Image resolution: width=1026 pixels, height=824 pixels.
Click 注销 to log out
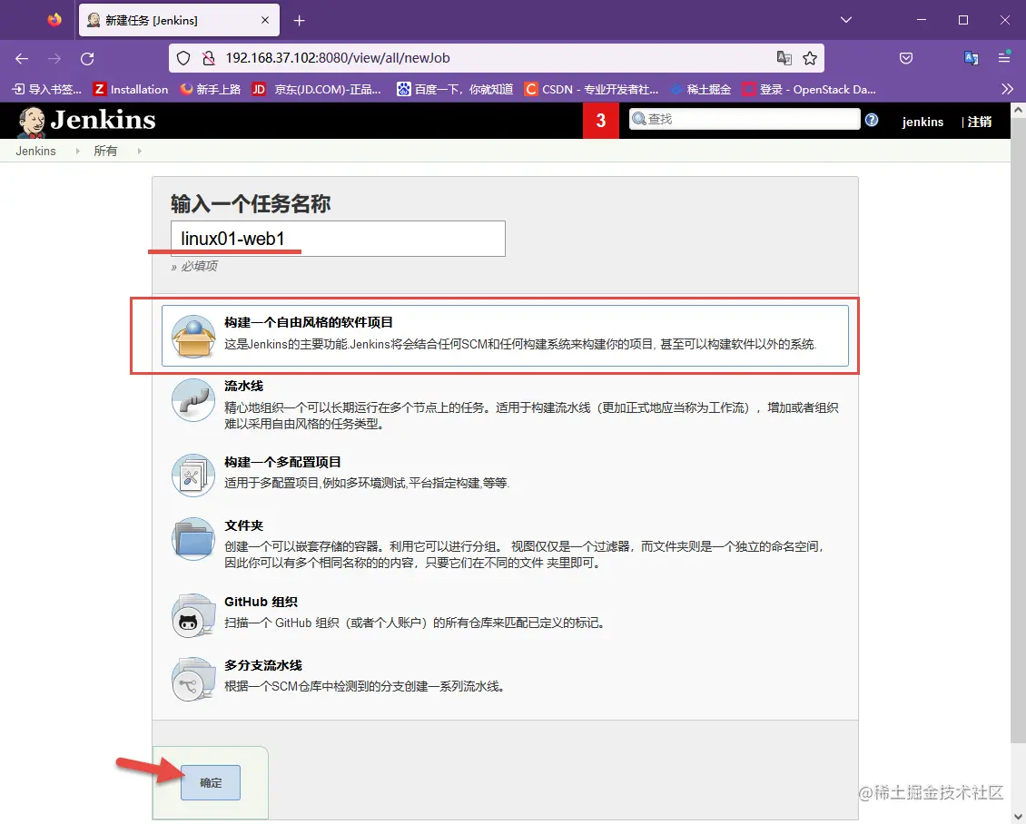[980, 122]
